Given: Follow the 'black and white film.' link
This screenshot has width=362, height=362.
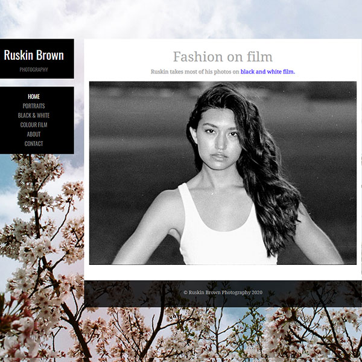Looking at the screenshot, I should pyautogui.click(x=267, y=72).
